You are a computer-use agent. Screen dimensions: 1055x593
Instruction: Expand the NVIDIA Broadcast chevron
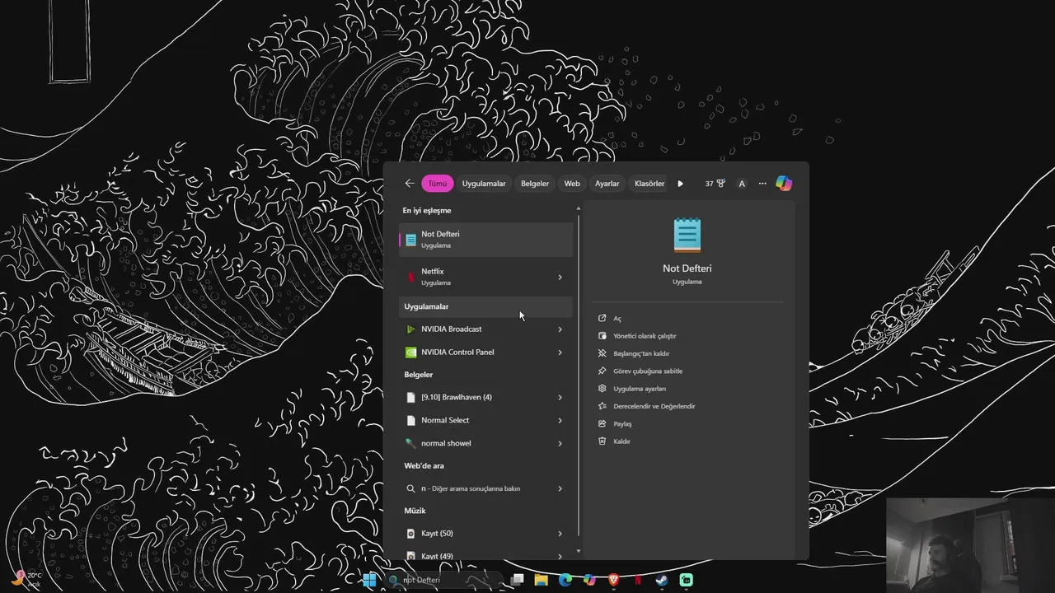(x=560, y=329)
